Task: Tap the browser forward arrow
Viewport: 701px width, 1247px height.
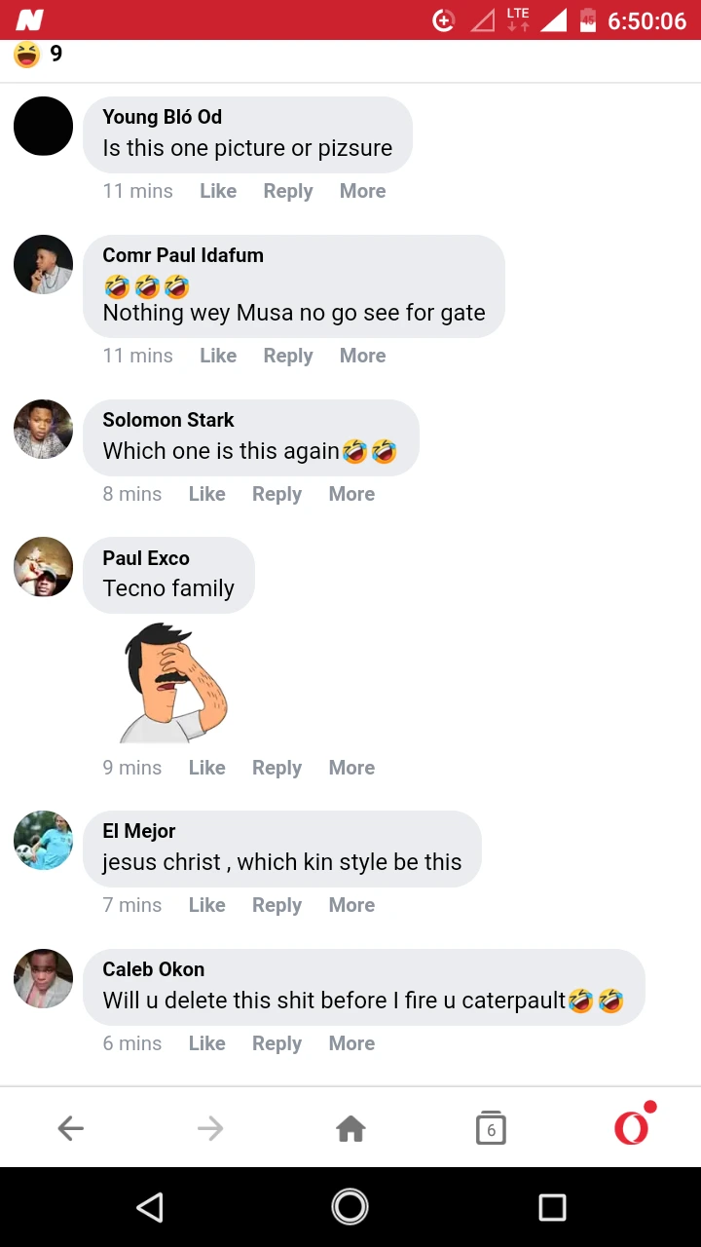Action: tap(210, 1128)
